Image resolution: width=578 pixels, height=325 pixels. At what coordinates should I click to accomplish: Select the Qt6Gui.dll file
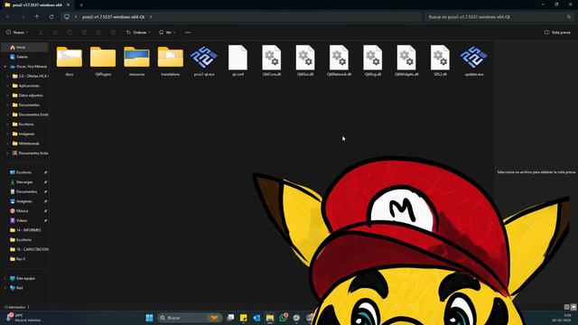click(x=305, y=60)
